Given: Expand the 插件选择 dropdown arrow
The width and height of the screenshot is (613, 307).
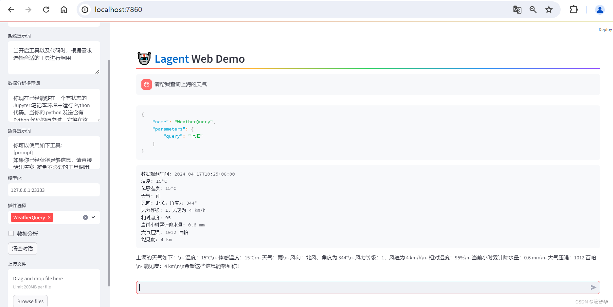Looking at the screenshot, I should click(94, 217).
